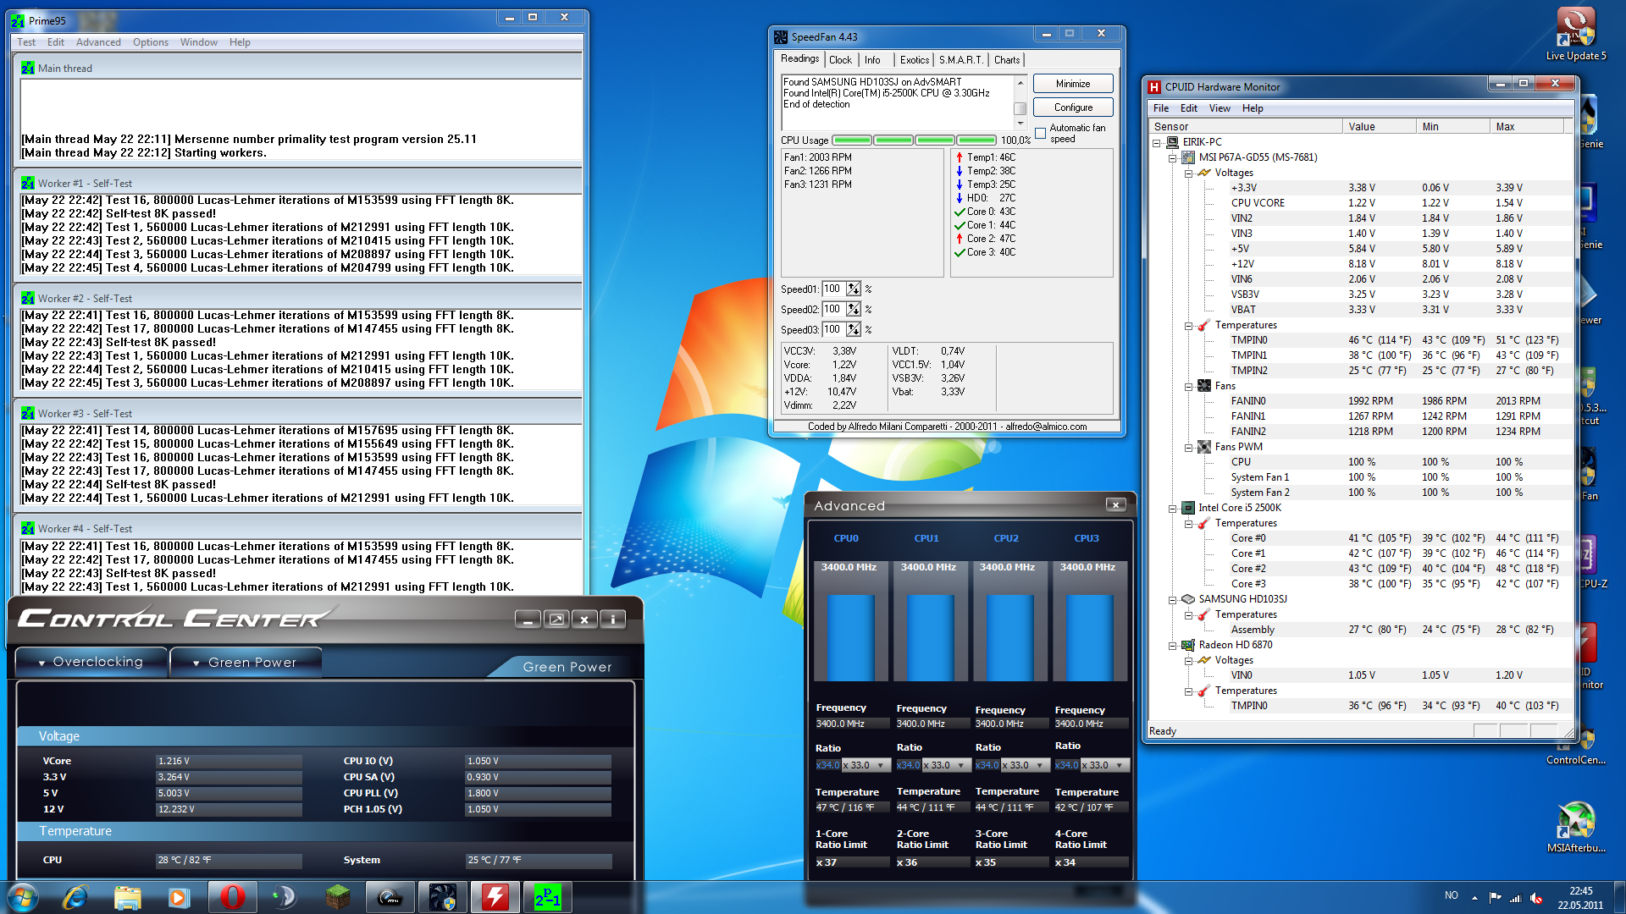Select the Green Power tab in Control Center

coord(246,663)
